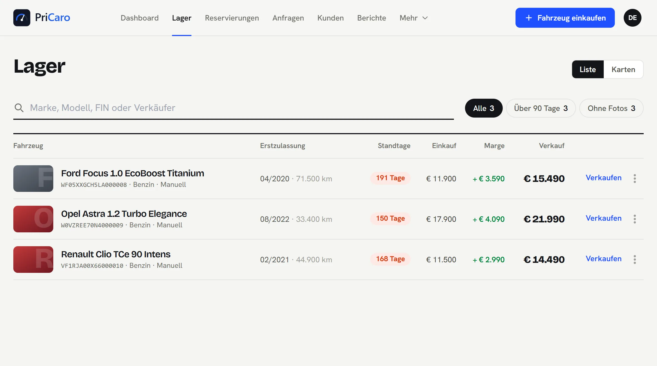The height and width of the screenshot is (366, 657).
Task: Click Verkaufen for Renault Clio
Action: [603, 258]
